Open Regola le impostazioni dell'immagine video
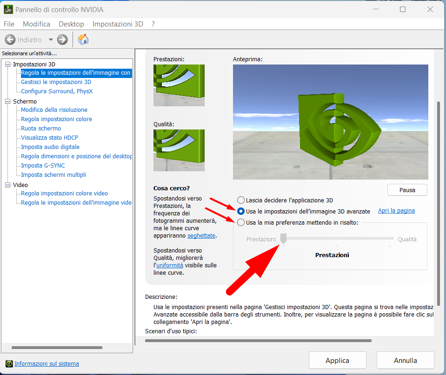This screenshot has width=446, height=375. point(76,202)
